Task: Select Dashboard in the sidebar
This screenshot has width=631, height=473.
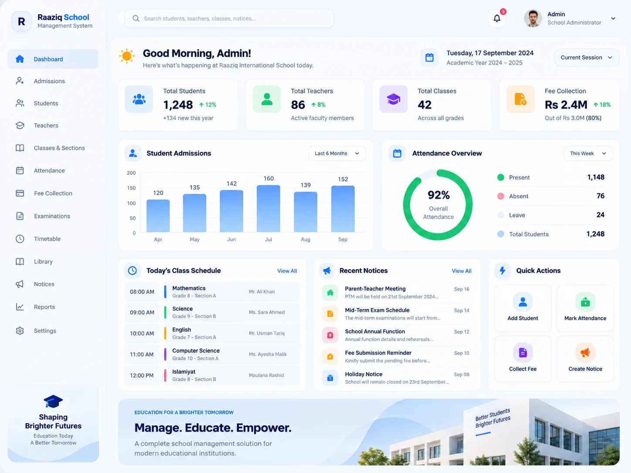Action: [x=53, y=59]
